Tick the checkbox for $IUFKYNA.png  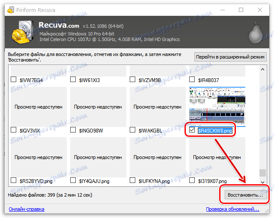click(132, 180)
